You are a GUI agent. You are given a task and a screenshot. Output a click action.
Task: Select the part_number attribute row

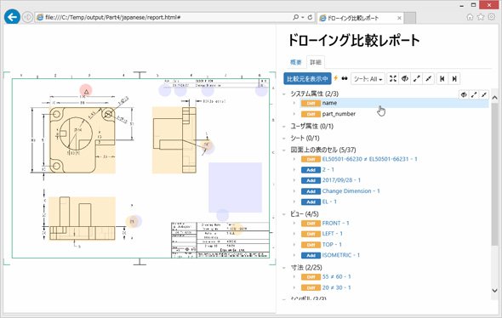(x=394, y=114)
